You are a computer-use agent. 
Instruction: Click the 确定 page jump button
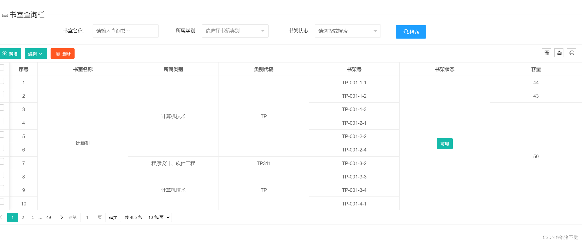point(113,217)
